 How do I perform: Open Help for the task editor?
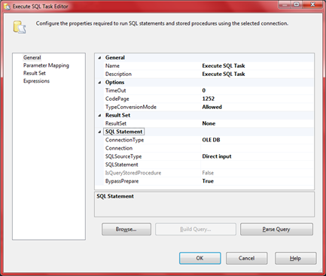point(295,258)
